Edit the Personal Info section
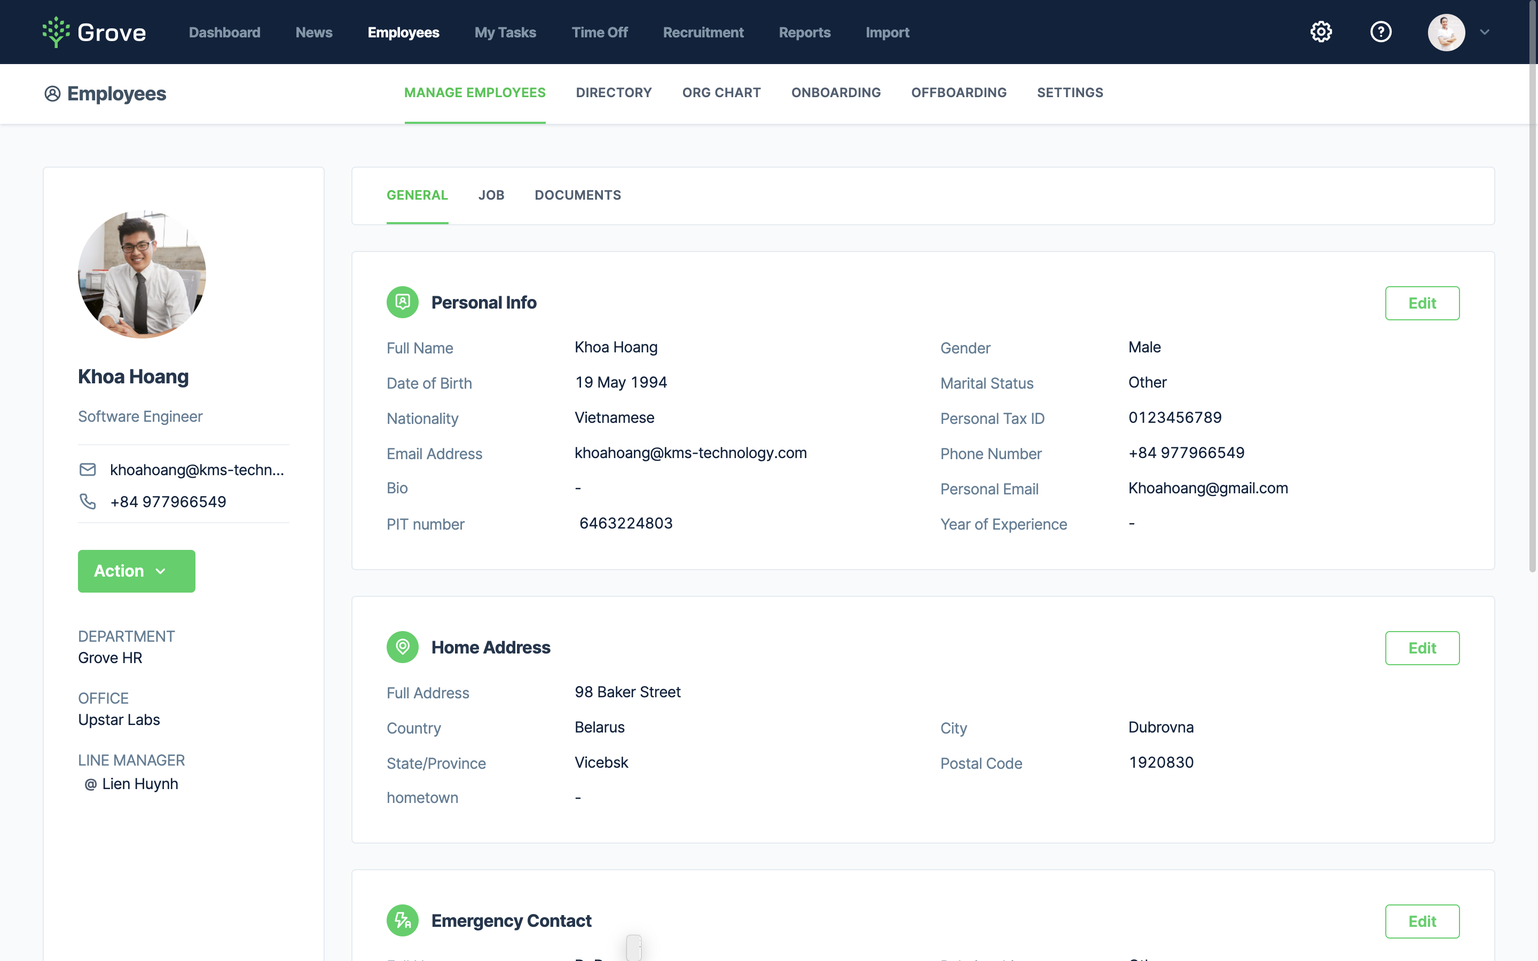Image resolution: width=1538 pixels, height=961 pixels. coord(1422,303)
